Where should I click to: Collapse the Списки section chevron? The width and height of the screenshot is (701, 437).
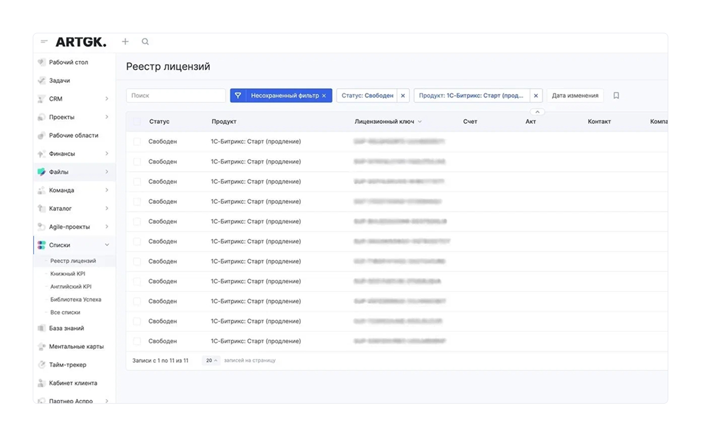107,245
